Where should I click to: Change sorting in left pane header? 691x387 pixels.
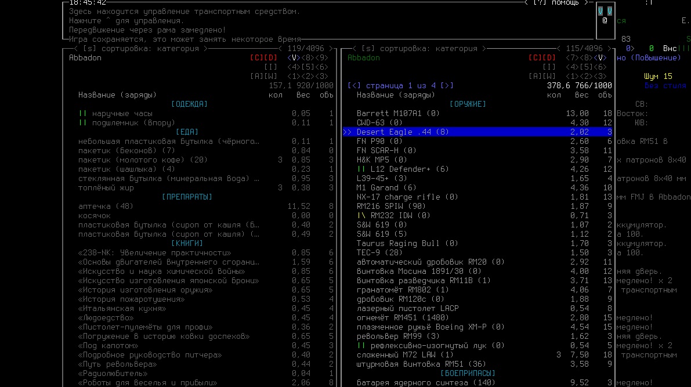(141, 49)
